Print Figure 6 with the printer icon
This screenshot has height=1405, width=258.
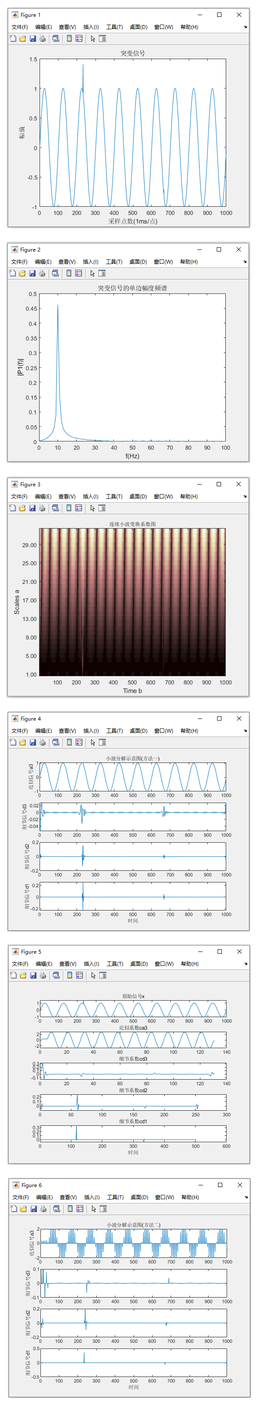pyautogui.click(x=43, y=1209)
